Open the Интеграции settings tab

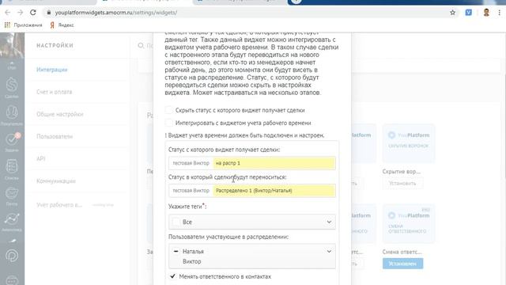(52, 70)
